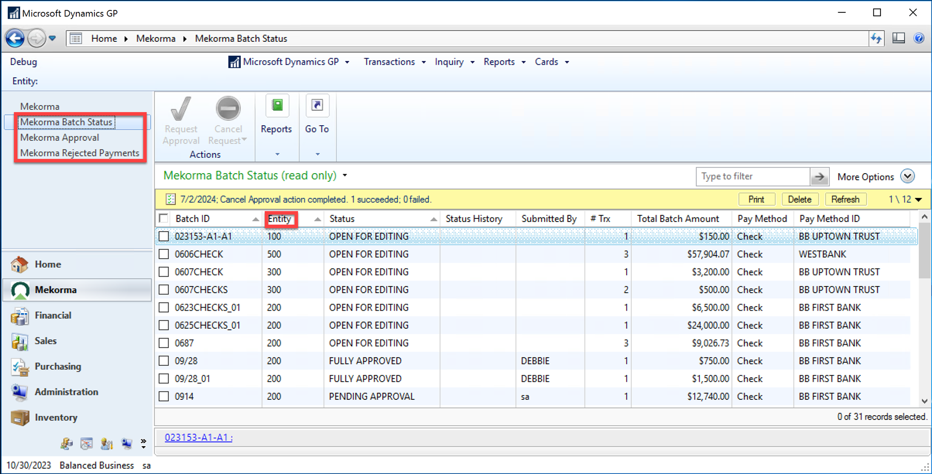
Task: Open the Inquiry menu
Action: [x=454, y=62]
